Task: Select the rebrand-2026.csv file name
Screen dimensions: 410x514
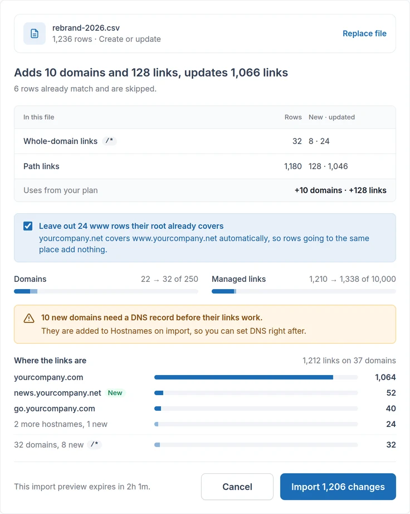Action: [86, 28]
